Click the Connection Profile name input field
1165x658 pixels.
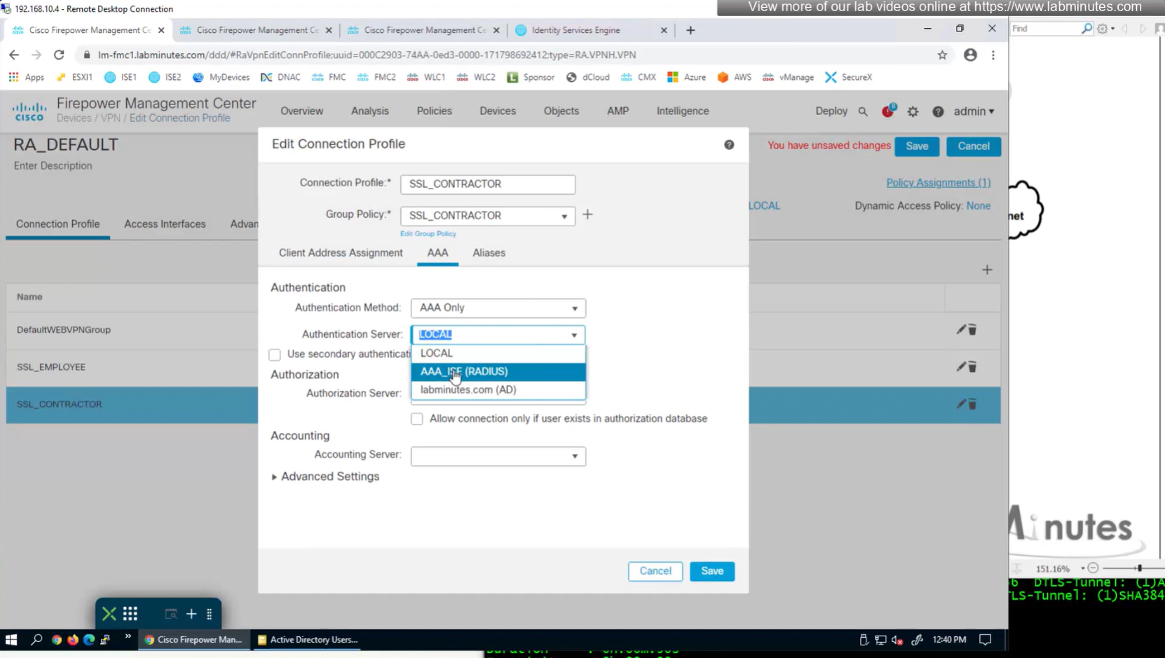[487, 184]
